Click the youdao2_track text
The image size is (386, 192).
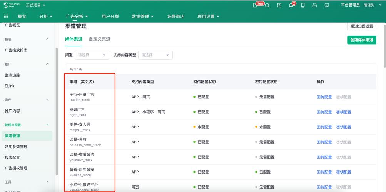[81, 160]
